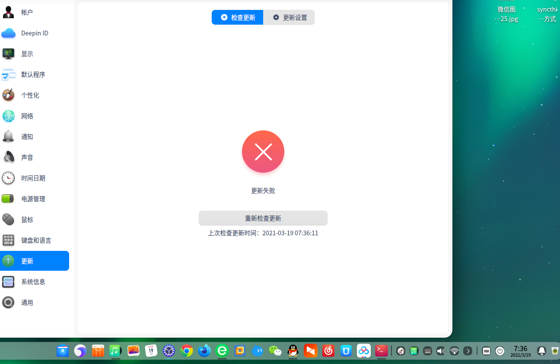
Task: Expand the tray arrow in dock
Action: (x=468, y=351)
